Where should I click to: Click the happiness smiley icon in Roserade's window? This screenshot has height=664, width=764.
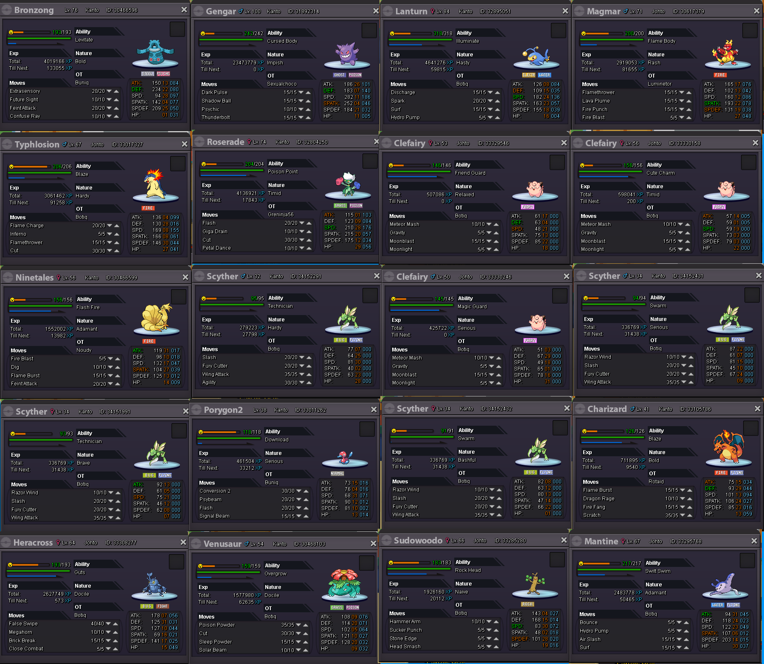pyautogui.click(x=204, y=164)
